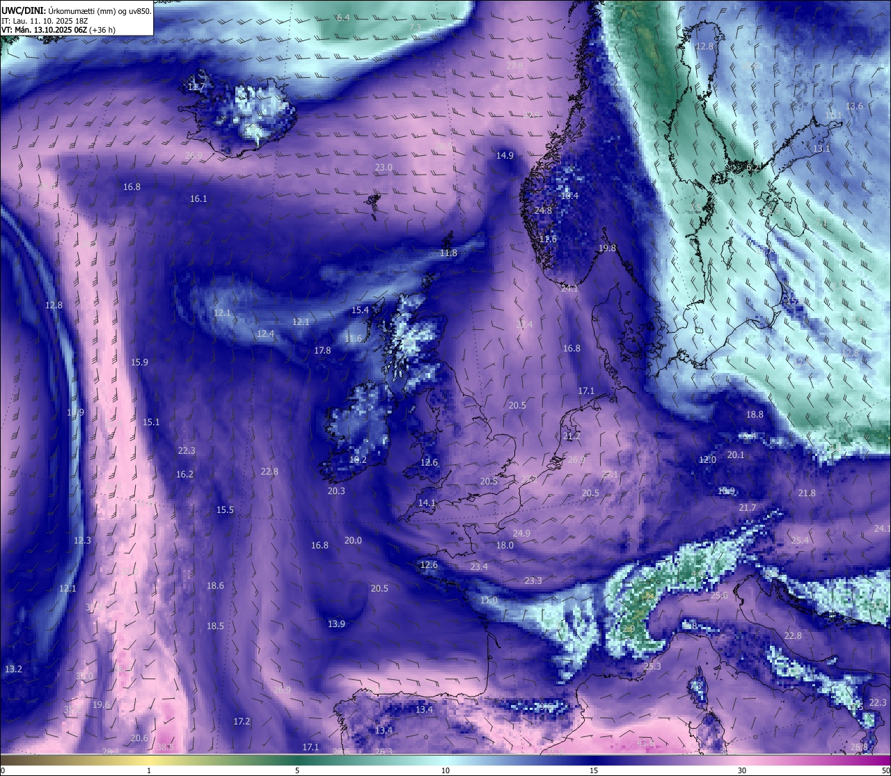This screenshot has height=776, width=891.
Task: Select the '19.8' value label
Action: coord(607,248)
